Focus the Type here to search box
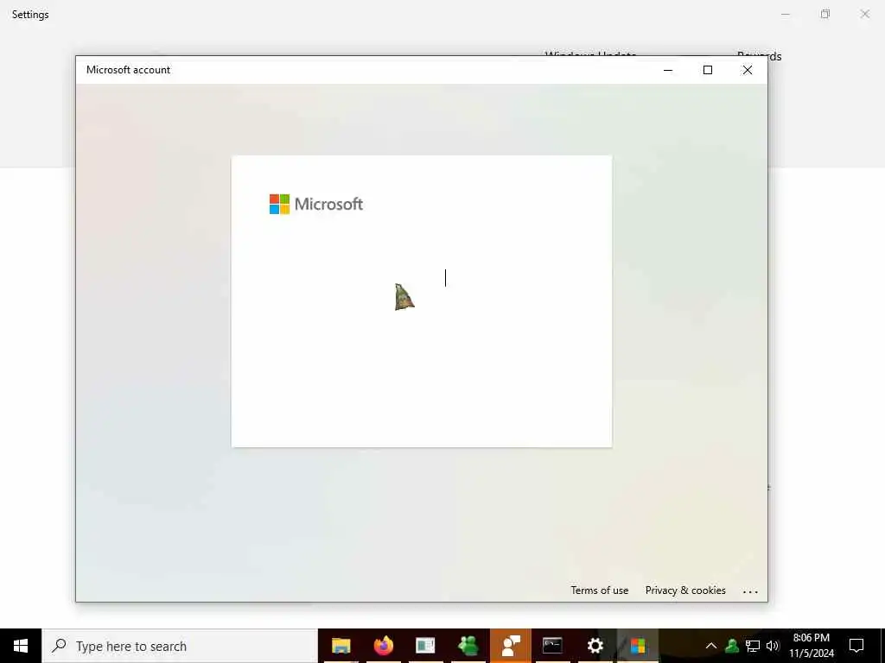 click(180, 646)
